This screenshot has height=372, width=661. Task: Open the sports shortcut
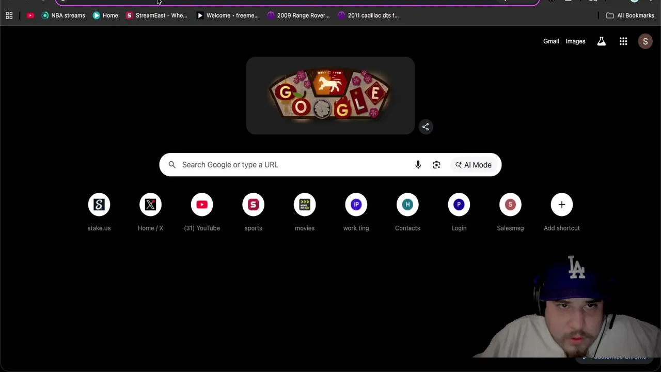coord(253,212)
